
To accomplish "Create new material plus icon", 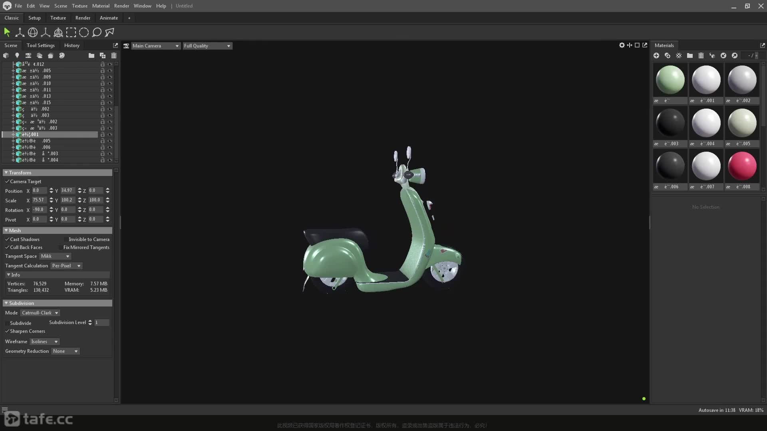I will (656, 55).
